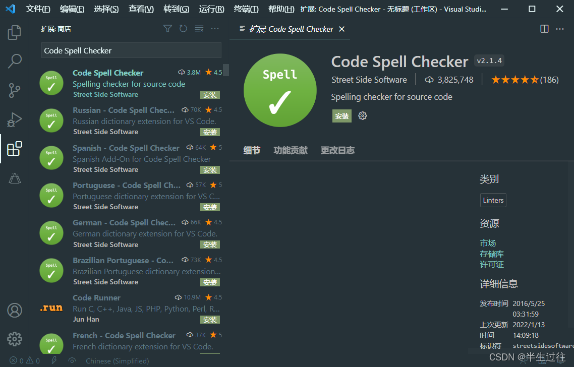Open the Search view in activity bar
Screen dimensions: 574x367
(x=14, y=61)
